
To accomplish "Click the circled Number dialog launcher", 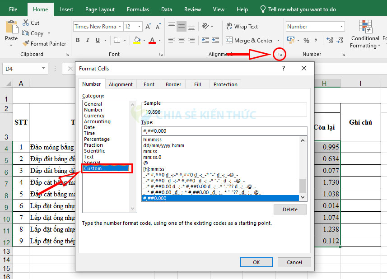I will (280, 54).
